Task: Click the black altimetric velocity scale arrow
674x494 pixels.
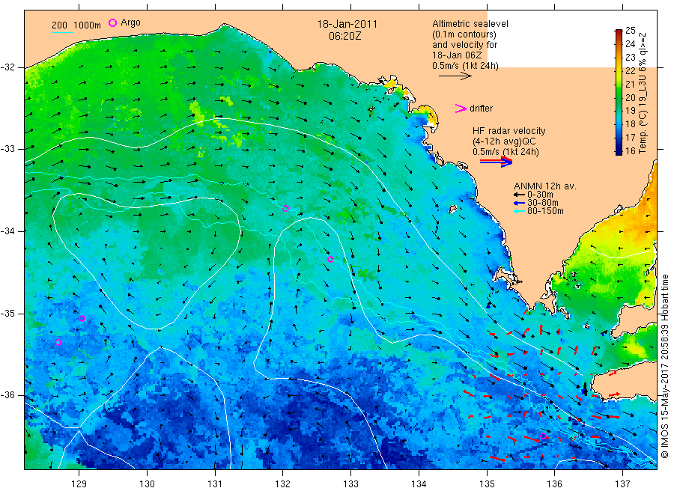Action: pos(455,76)
